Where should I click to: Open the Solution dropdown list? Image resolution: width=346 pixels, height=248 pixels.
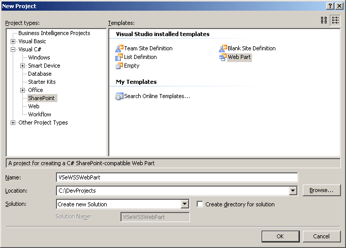click(184, 204)
